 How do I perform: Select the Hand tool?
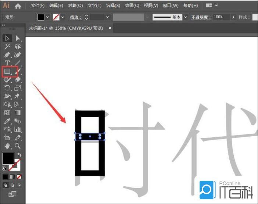coord(7,146)
